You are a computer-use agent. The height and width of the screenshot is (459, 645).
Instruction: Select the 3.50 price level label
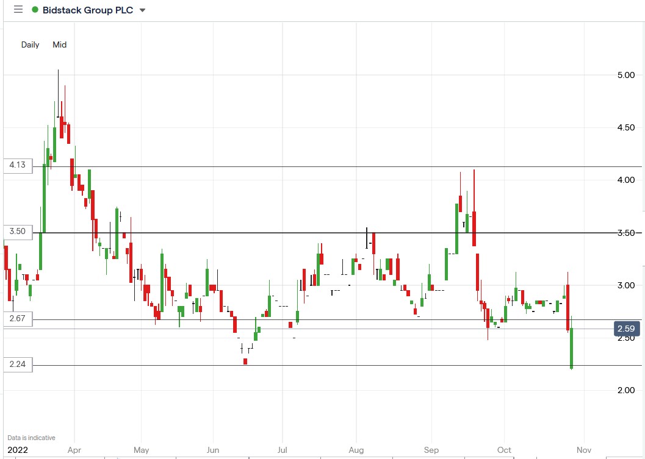click(16, 232)
